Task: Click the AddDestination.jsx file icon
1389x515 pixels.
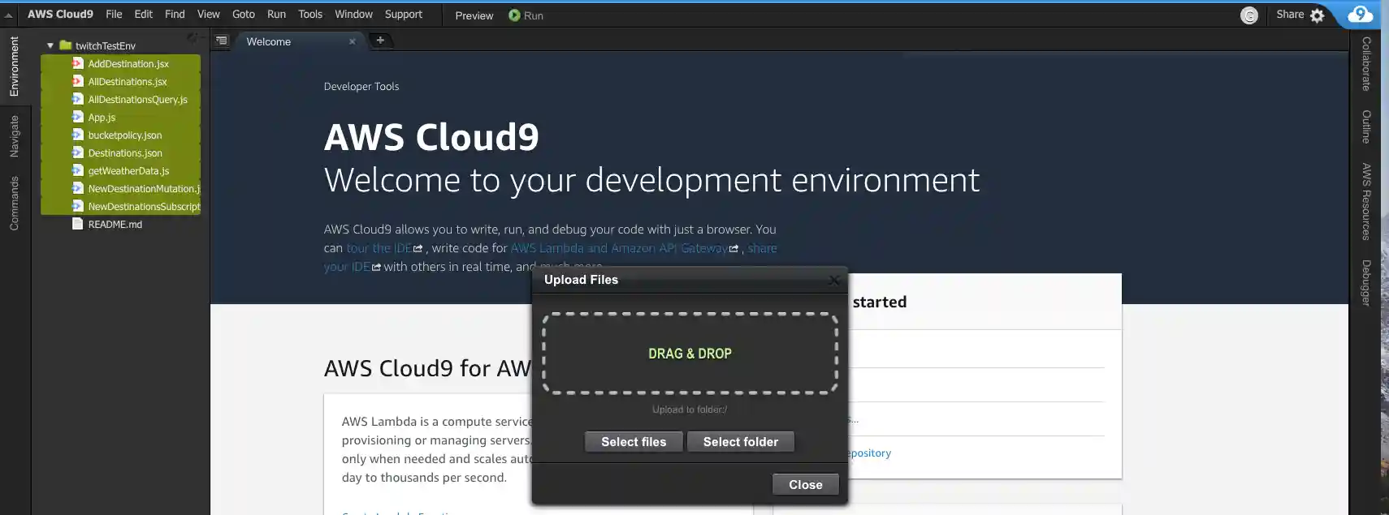Action: point(78,63)
